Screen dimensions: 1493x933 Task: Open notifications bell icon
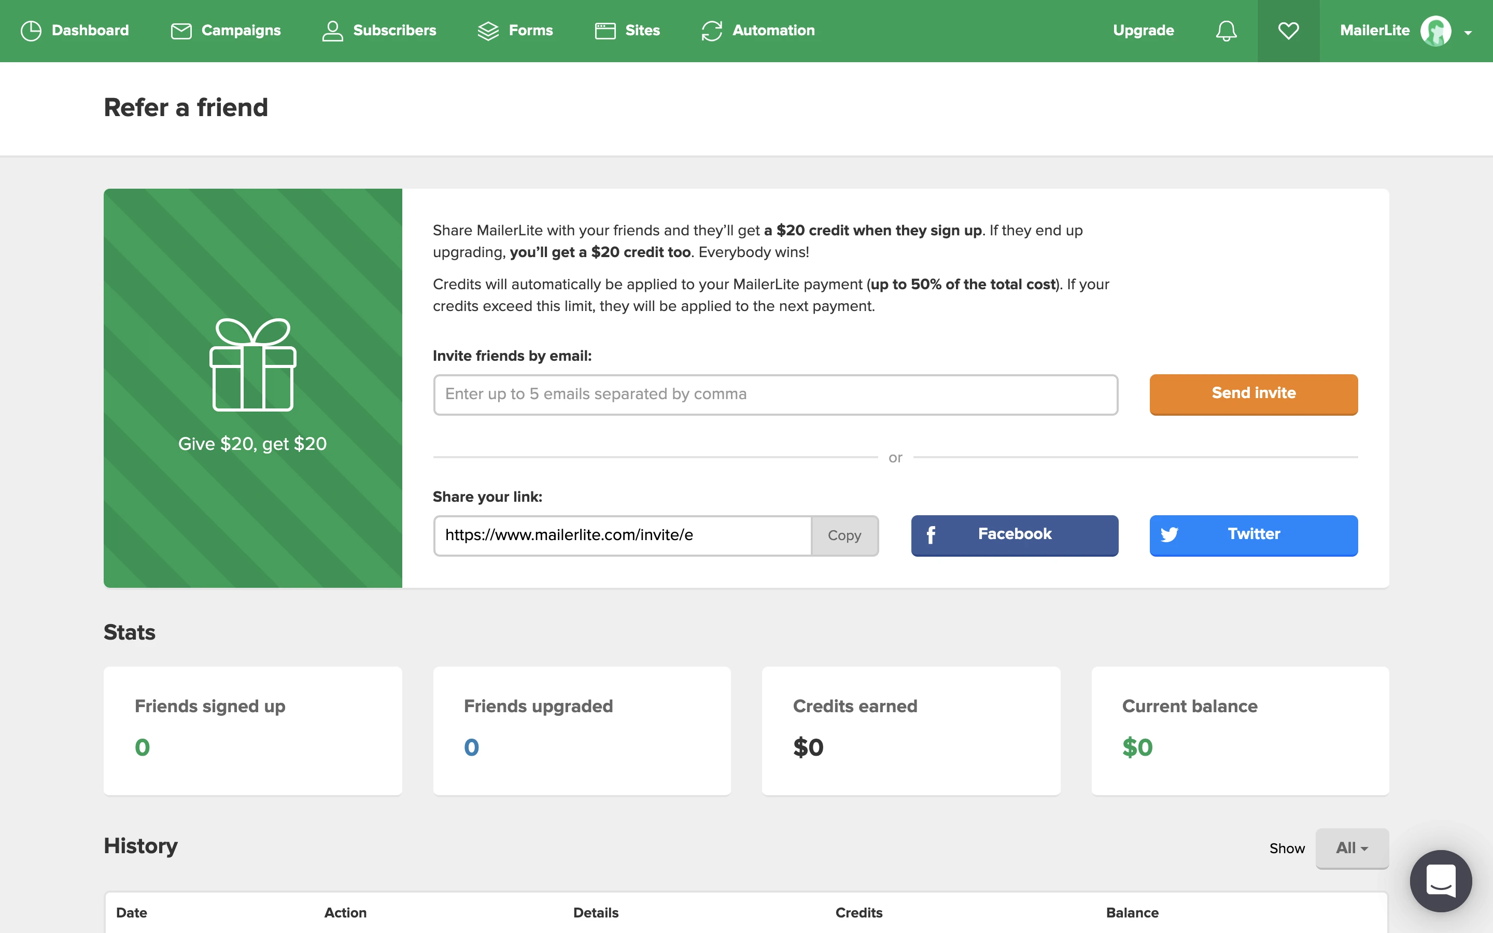pyautogui.click(x=1227, y=31)
